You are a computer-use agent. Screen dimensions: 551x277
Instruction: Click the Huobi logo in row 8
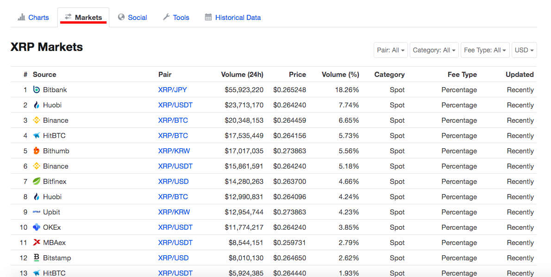point(36,196)
